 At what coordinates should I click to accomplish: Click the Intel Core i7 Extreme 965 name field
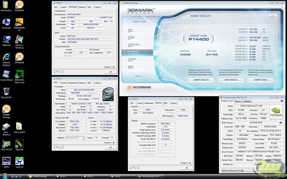pyautogui.click(x=84, y=90)
